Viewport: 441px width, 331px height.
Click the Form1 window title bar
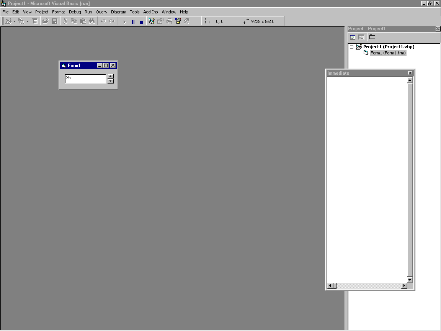pos(88,65)
